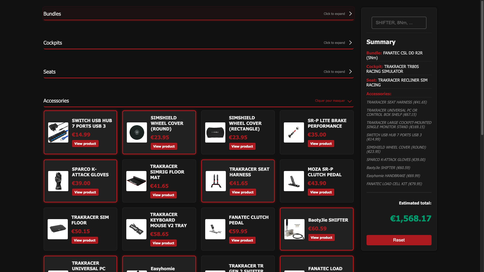View product for SR-P Lite Brake
The height and width of the screenshot is (272, 484).
(x=321, y=144)
